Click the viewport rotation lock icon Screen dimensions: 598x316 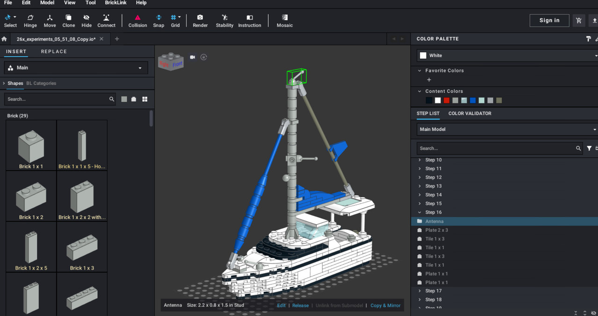pyautogui.click(x=203, y=57)
